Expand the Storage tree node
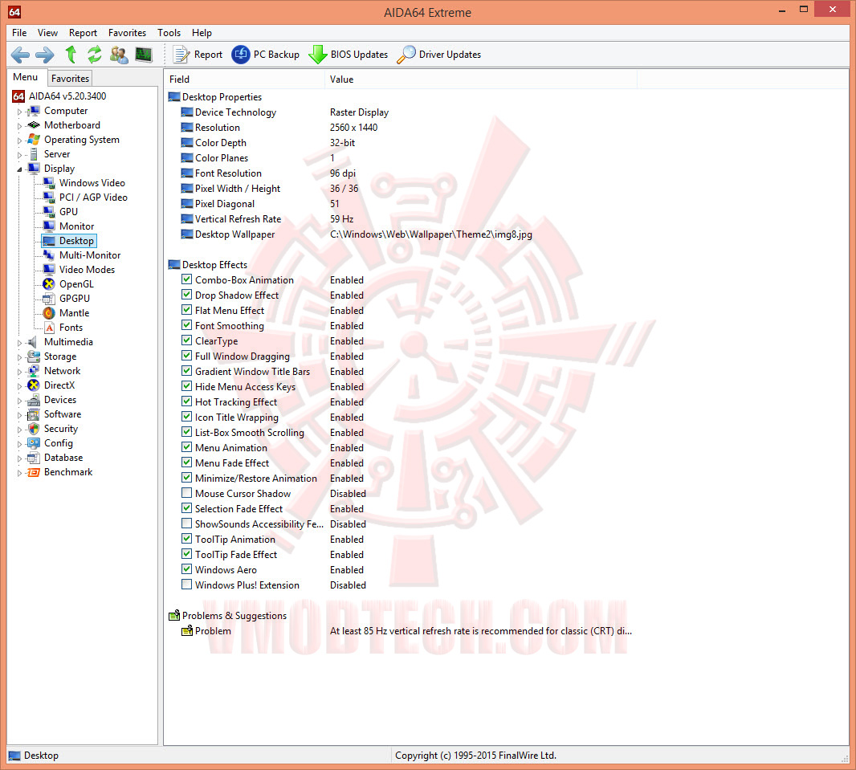Viewport: 856px width, 770px height. [19, 356]
